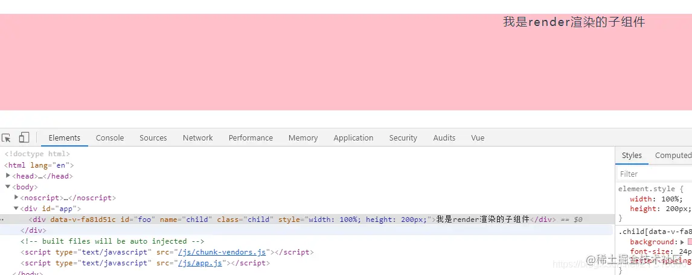Select the built files comment line
The image size is (692, 275).
[x=112, y=241]
